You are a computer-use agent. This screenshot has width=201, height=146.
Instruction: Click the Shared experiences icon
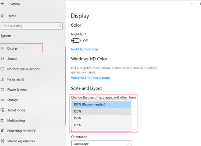pos(3,141)
